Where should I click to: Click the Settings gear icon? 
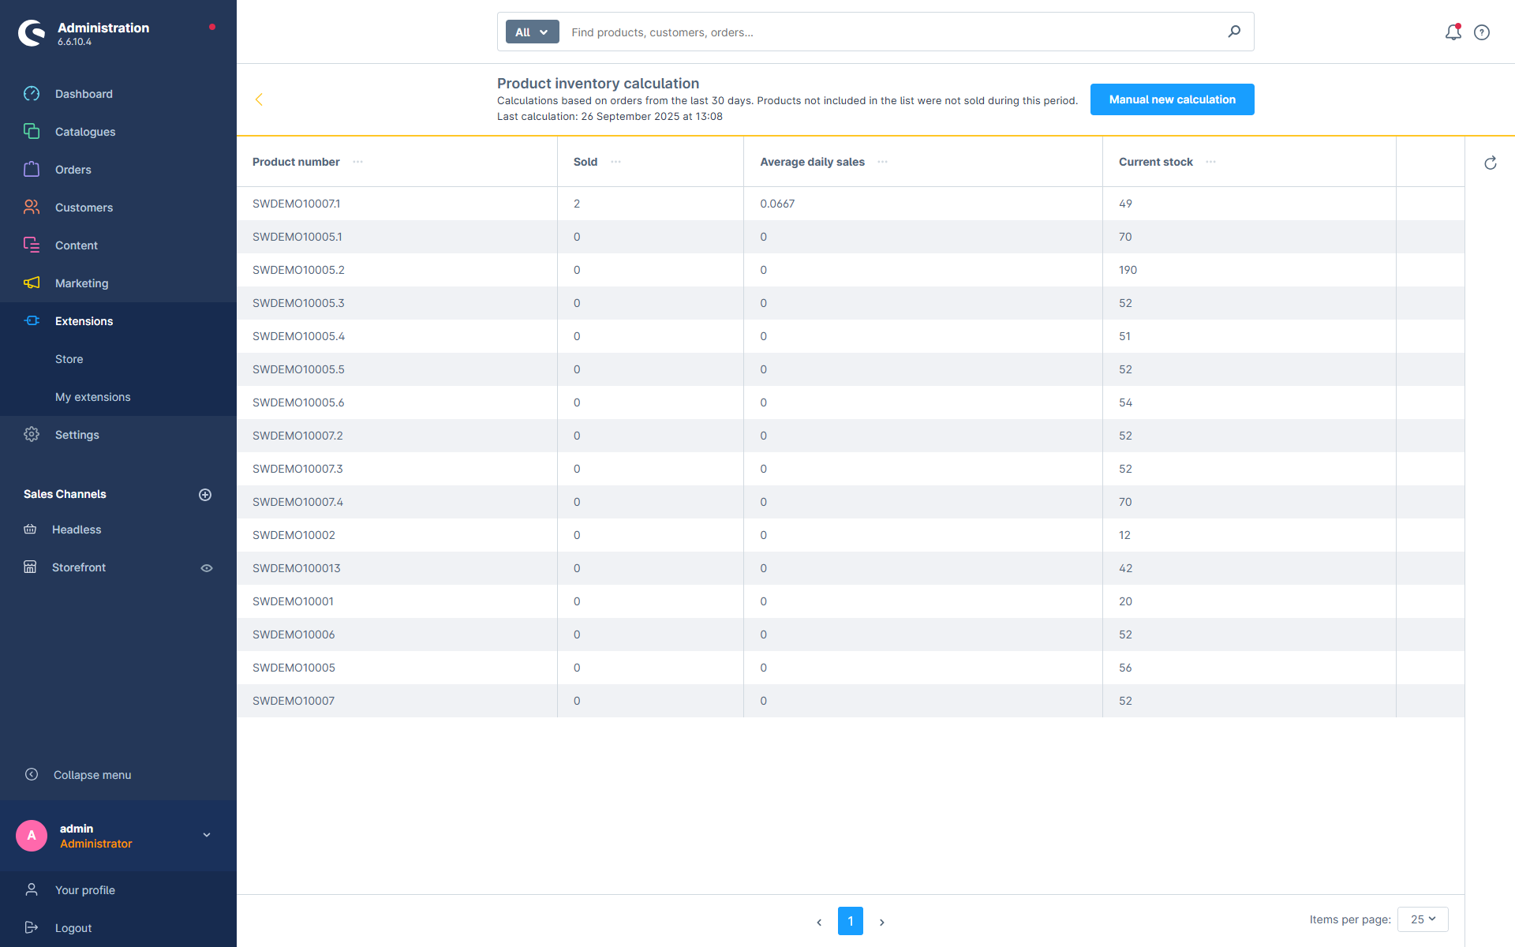pos(32,435)
